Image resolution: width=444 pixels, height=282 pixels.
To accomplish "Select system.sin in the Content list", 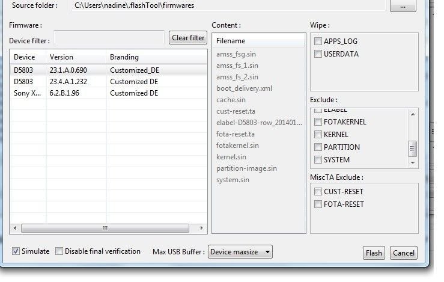I will point(233,180).
